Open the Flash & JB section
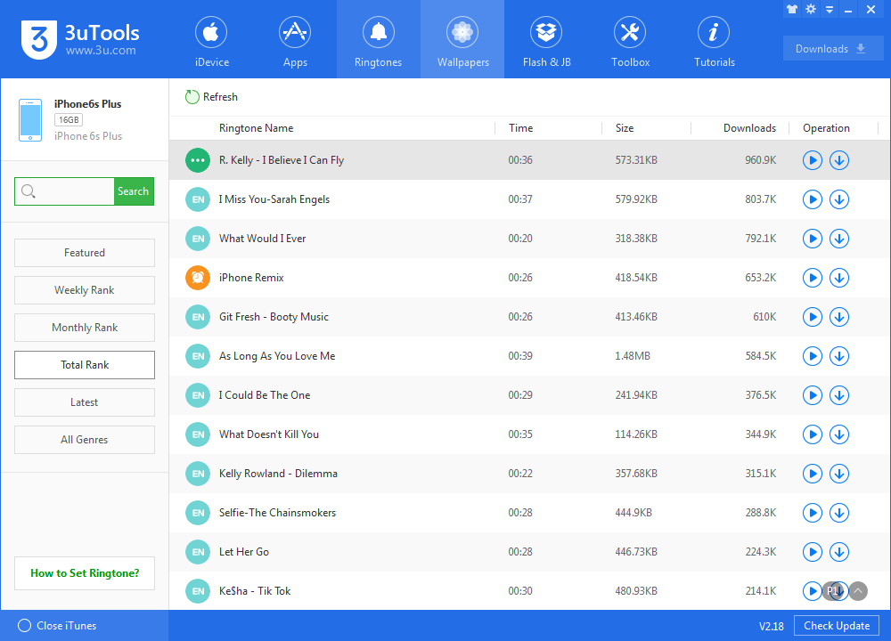Image resolution: width=891 pixels, height=641 pixels. pos(546,40)
